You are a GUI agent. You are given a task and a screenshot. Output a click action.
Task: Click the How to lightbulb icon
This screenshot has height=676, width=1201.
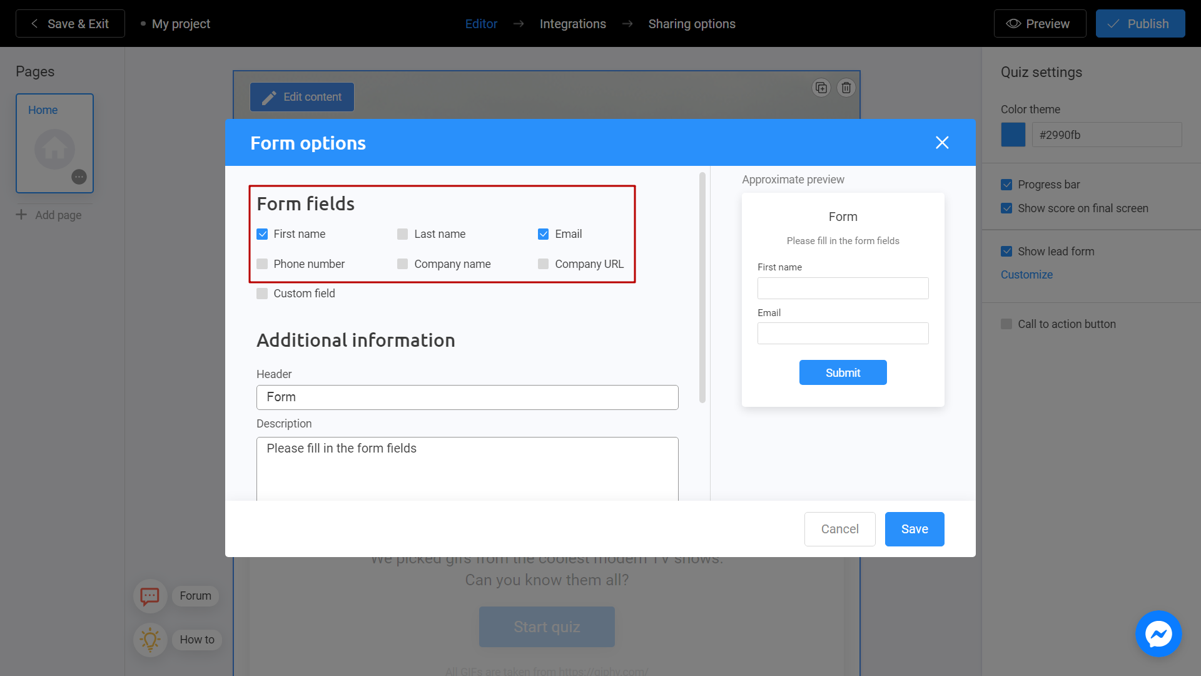(x=151, y=639)
